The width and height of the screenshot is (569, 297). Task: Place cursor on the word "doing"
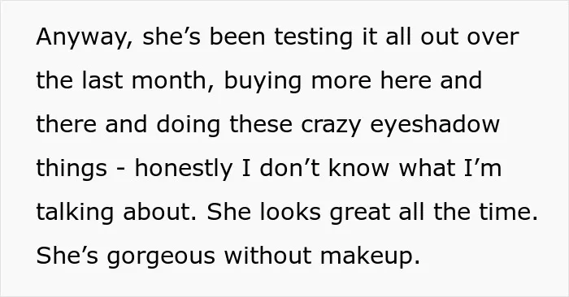[x=189, y=125]
